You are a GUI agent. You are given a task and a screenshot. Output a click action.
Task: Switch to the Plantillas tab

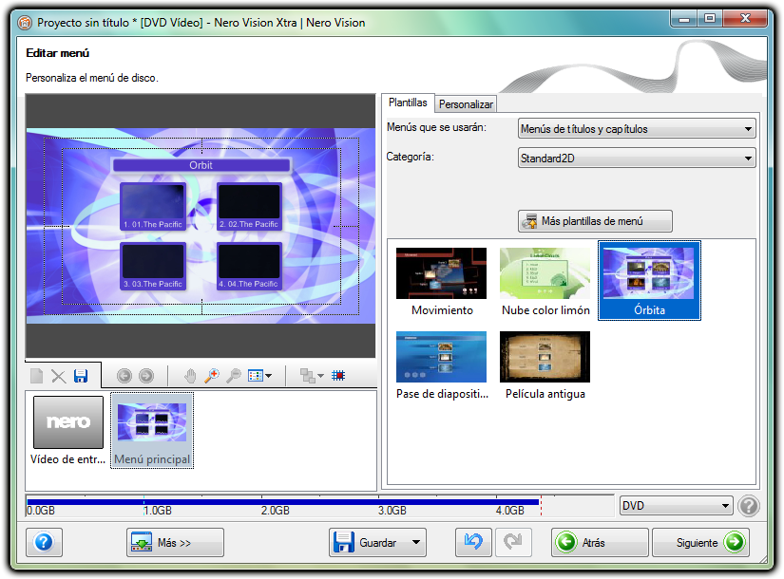[x=408, y=103]
